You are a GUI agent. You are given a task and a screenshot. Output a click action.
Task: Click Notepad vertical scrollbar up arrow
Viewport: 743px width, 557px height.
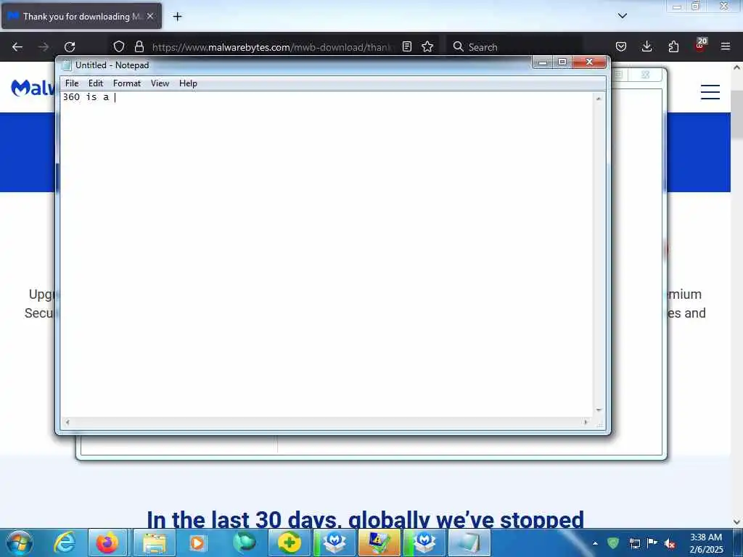[599, 99]
